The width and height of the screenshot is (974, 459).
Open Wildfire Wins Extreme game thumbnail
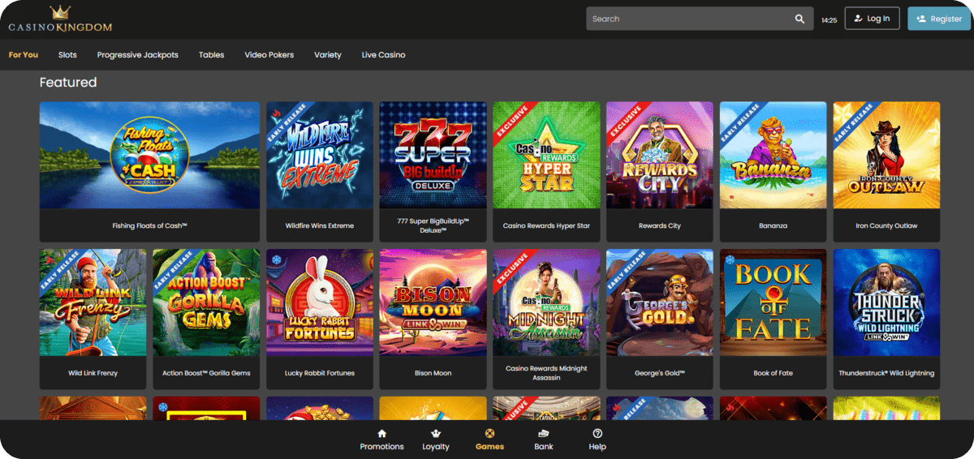(320, 155)
